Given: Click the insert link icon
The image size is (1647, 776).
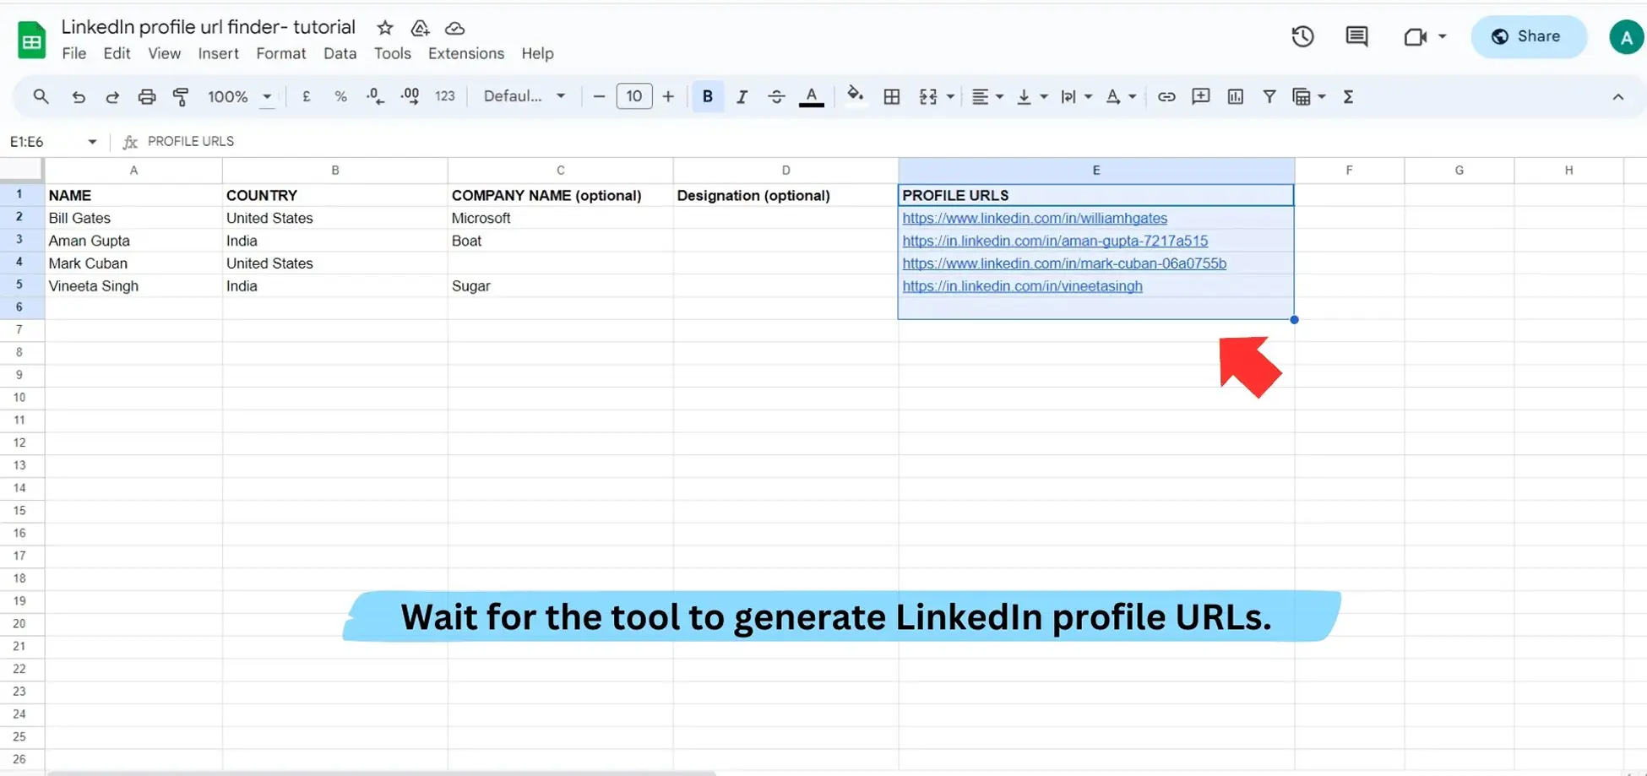Looking at the screenshot, I should 1166,96.
